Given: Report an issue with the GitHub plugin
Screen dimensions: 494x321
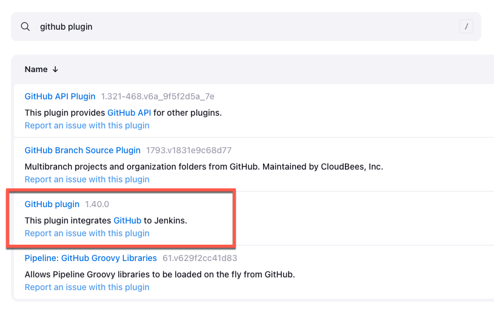Looking at the screenshot, I should pos(87,233).
